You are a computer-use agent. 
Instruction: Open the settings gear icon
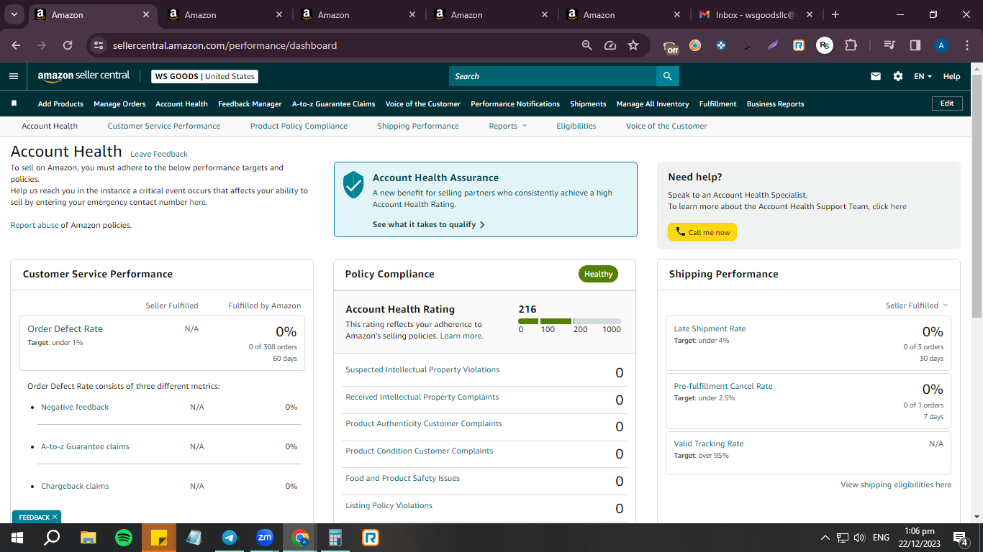[x=897, y=76]
